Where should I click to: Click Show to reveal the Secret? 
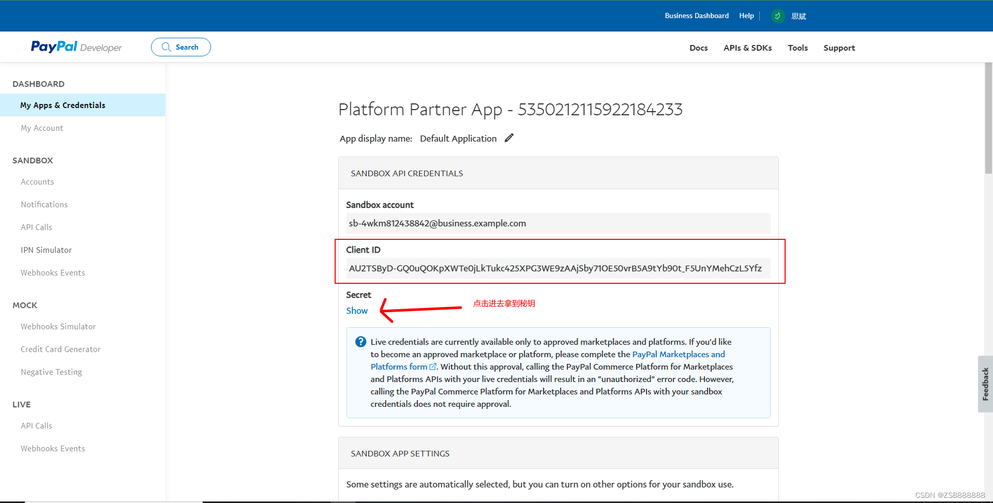[x=357, y=311]
